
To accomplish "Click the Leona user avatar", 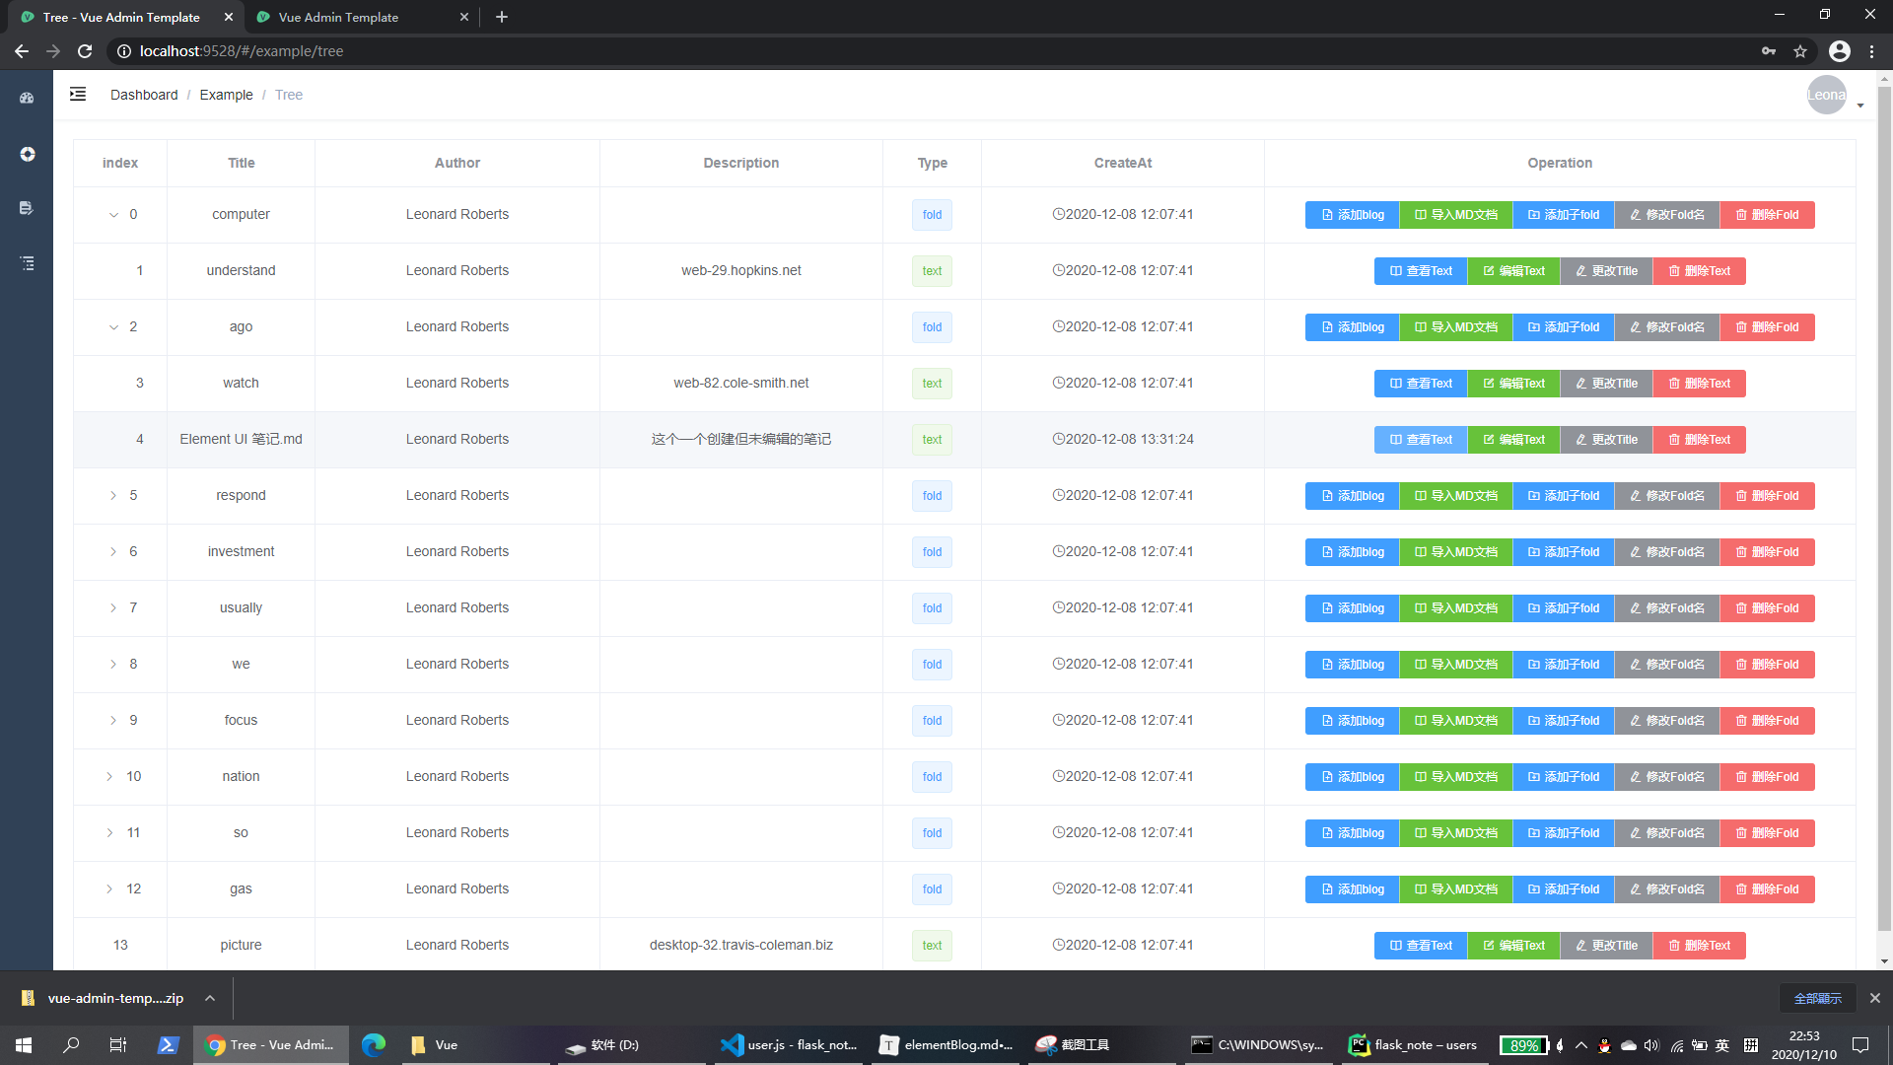I will 1826,95.
